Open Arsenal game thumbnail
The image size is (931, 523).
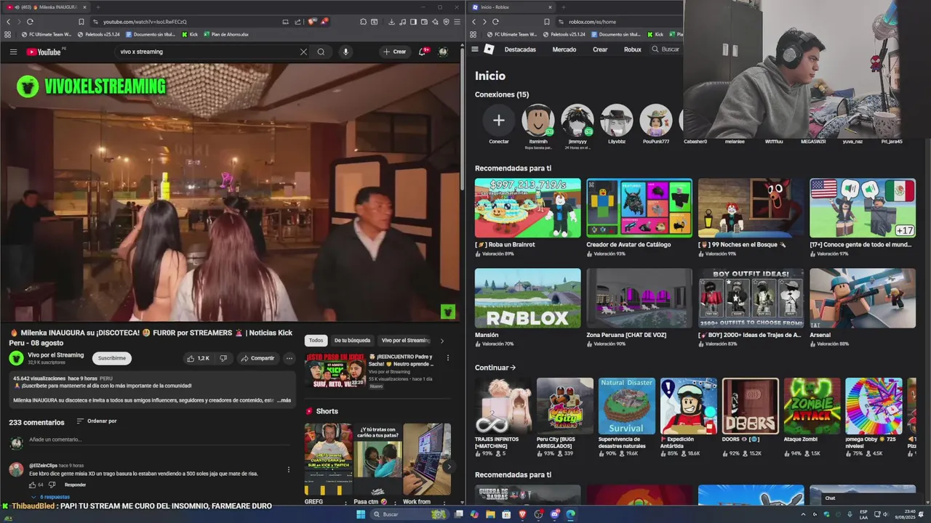pyautogui.click(x=863, y=298)
